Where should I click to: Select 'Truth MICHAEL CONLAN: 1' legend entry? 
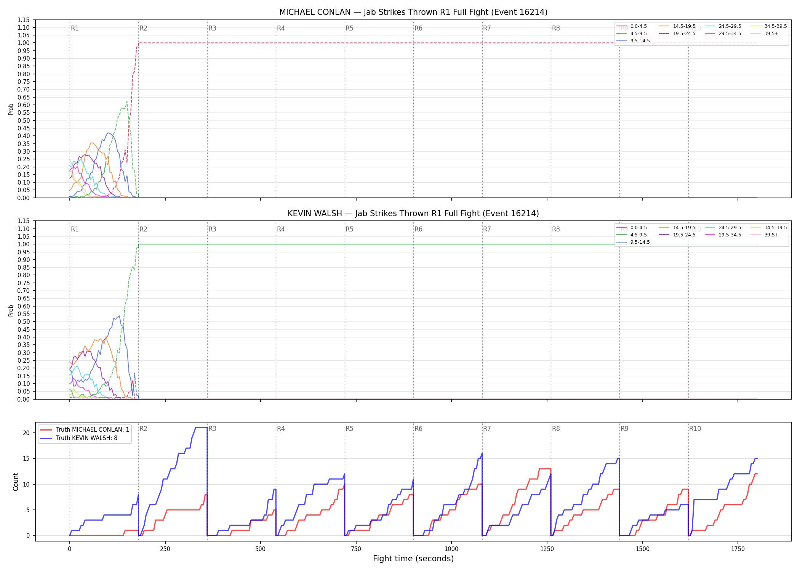[85, 429]
